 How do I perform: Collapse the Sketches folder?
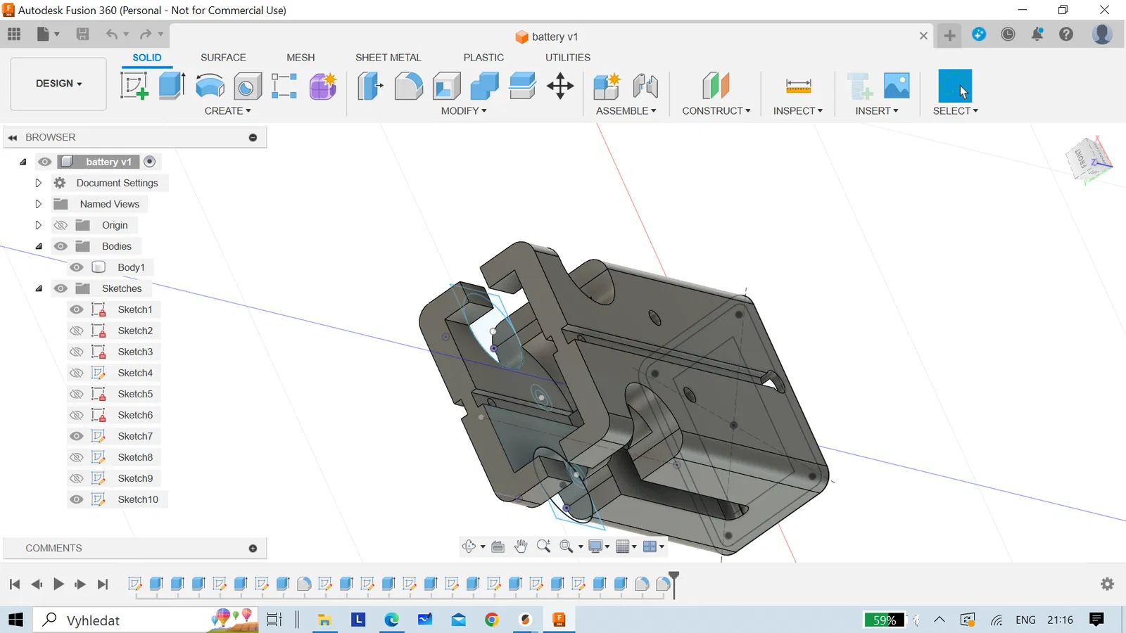[39, 288]
